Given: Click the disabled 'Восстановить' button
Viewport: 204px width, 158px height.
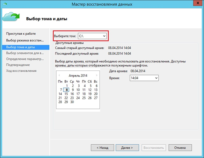Looking at the screenshot, I should 154,148.
